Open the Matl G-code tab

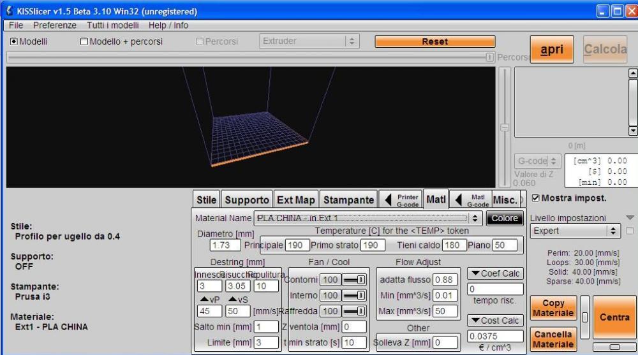(471, 200)
